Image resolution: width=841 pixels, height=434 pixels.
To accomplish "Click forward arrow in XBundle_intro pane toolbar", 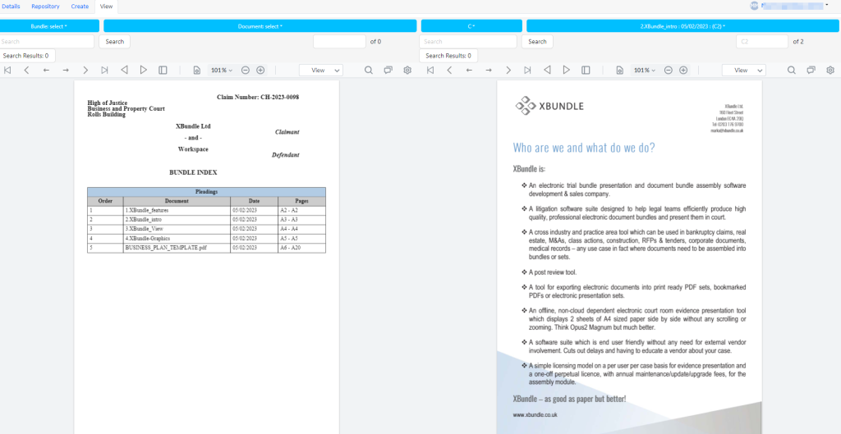I will point(489,71).
